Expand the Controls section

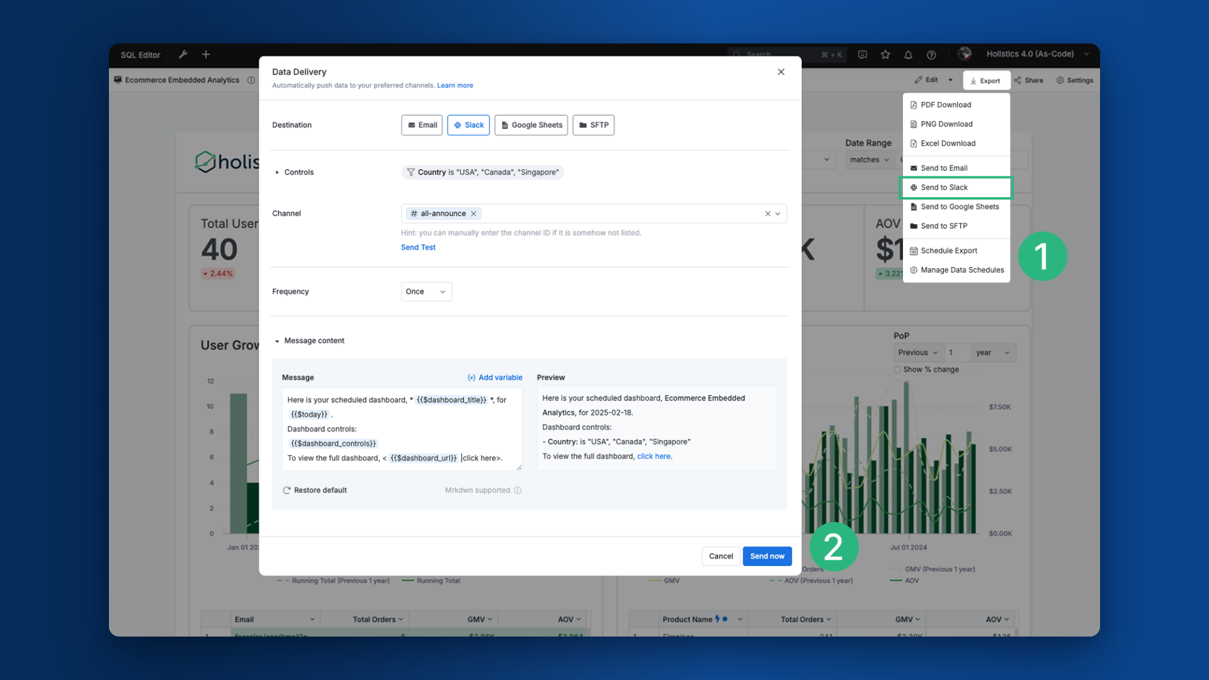click(x=277, y=173)
